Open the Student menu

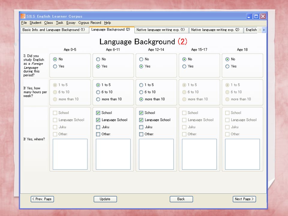coord(35,22)
